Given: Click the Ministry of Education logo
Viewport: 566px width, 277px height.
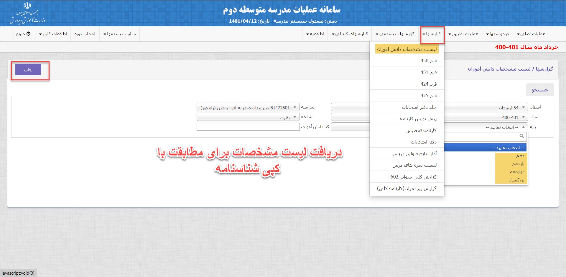Looking at the screenshot, I should 27,13.
